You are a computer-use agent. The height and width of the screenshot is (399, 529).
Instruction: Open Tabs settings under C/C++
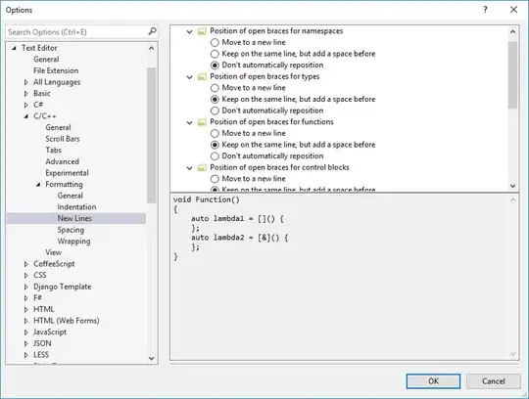53,151
